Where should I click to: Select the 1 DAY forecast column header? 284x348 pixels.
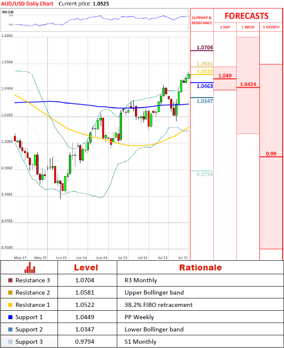point(225,27)
